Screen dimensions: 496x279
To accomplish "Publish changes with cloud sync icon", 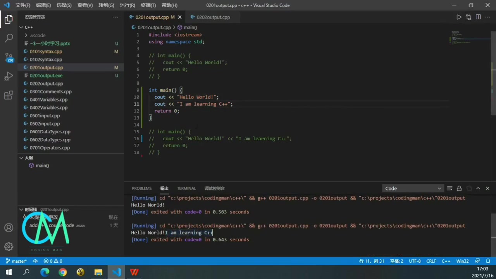I will click(x=35, y=261).
